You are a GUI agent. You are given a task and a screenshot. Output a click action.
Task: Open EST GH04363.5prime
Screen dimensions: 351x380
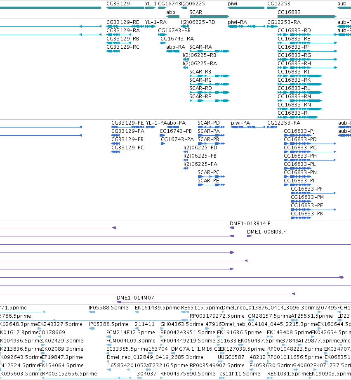pyautogui.click(x=181, y=324)
